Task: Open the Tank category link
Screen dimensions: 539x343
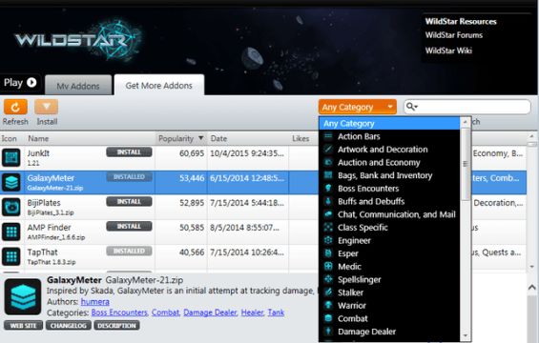Action: pos(276,313)
